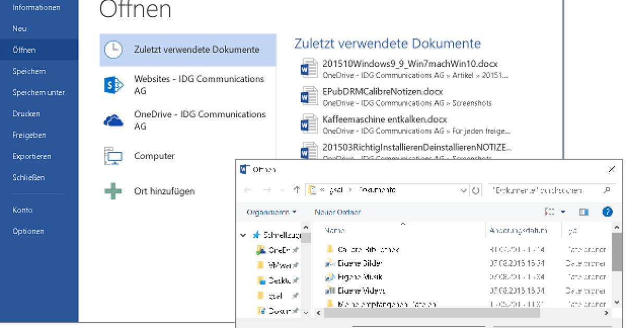Click Word icon of 201510Windows9_9_Win7machWin10.docx
The image size is (626, 328).
tap(309, 69)
